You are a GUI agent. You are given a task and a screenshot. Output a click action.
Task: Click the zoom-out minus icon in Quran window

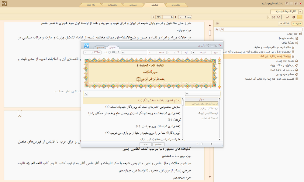tap(197, 144)
